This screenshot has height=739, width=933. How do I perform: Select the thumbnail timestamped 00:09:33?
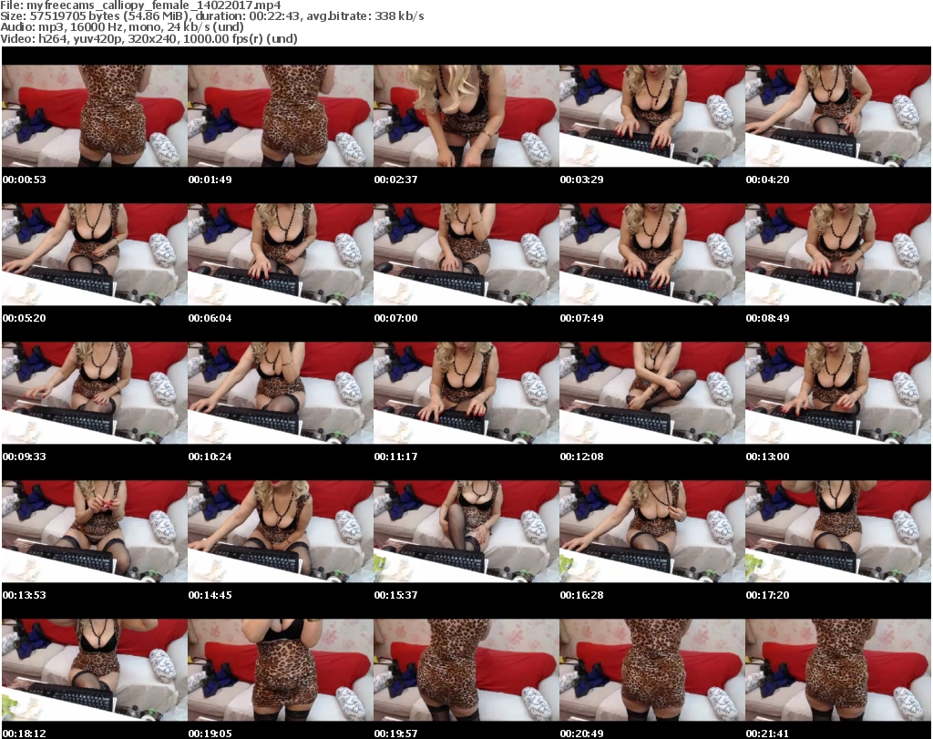(95, 394)
